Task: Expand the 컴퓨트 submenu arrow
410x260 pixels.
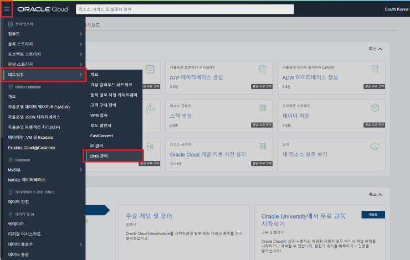Action: (80, 34)
